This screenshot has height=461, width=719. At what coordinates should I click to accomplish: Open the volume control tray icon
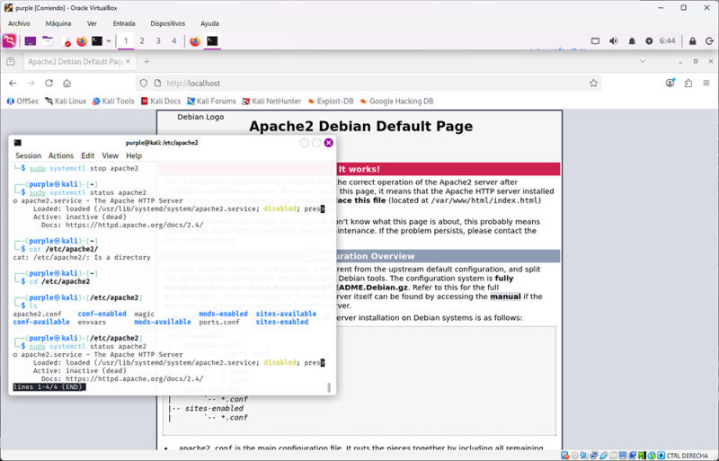[x=614, y=40]
